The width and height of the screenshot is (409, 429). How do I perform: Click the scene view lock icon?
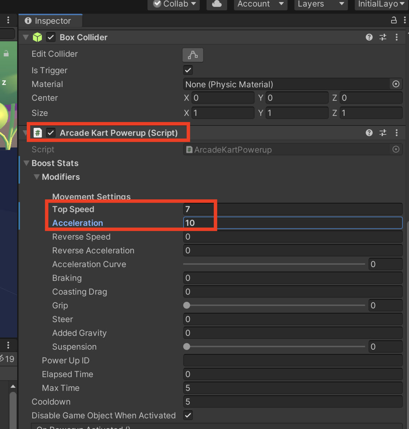click(6, 54)
